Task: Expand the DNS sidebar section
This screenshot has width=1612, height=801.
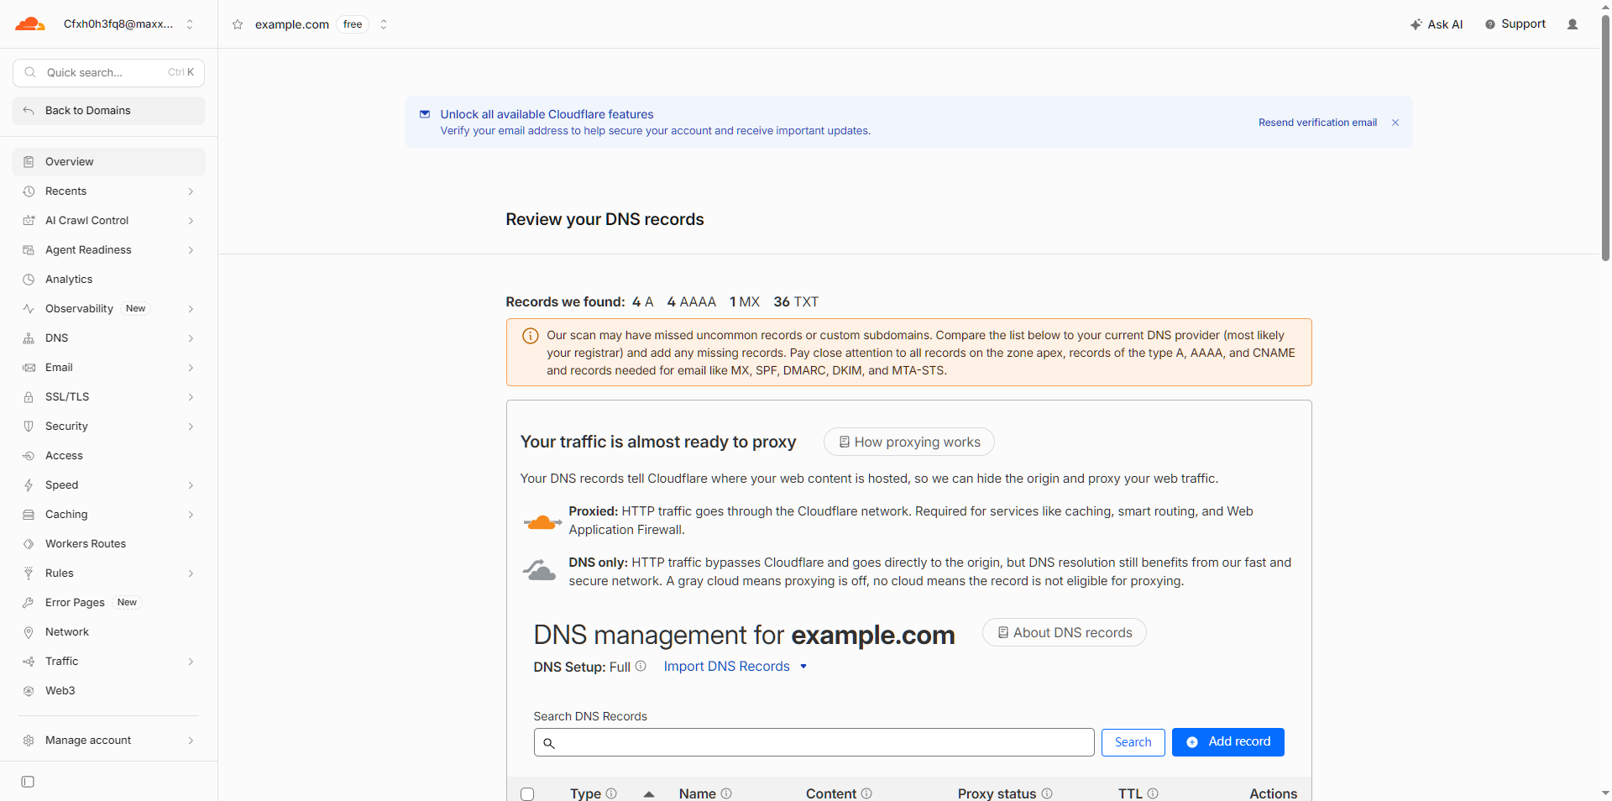Action: [x=108, y=338]
